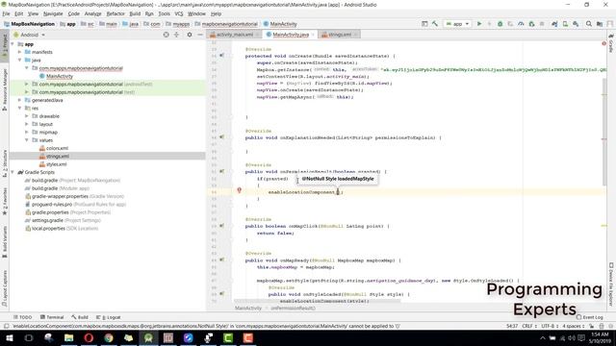Open the Terminal tool window
616x346 pixels.
[x=52, y=317]
